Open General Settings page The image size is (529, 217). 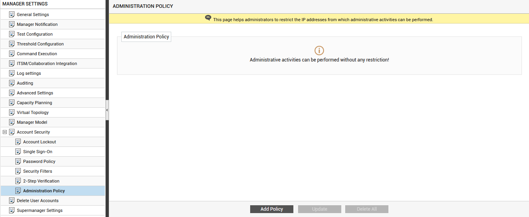coord(33,14)
